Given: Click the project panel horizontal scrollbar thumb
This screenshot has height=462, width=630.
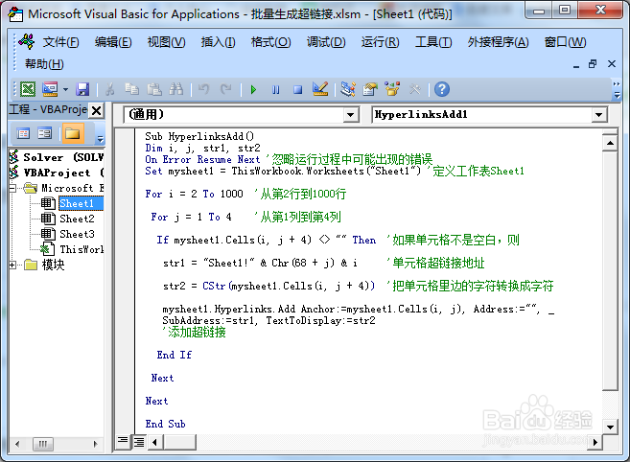Looking at the screenshot, I should 42,444.
